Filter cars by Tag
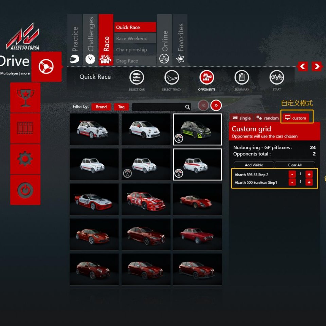The image size is (326, 326). (121, 107)
